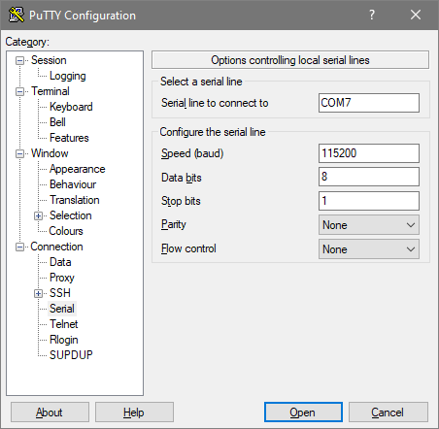Image resolution: width=439 pixels, height=429 pixels.
Task: Click the serial line field showing COM7
Action: click(369, 103)
